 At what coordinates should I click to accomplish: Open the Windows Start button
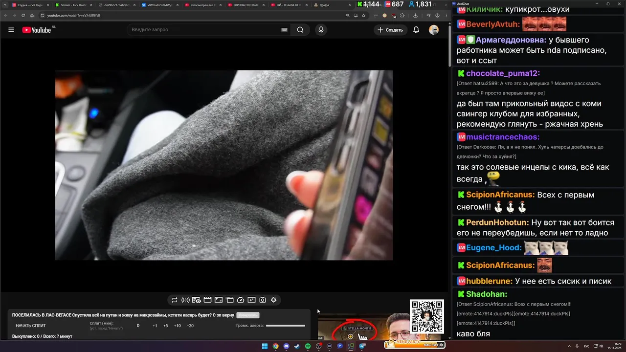coord(265,346)
